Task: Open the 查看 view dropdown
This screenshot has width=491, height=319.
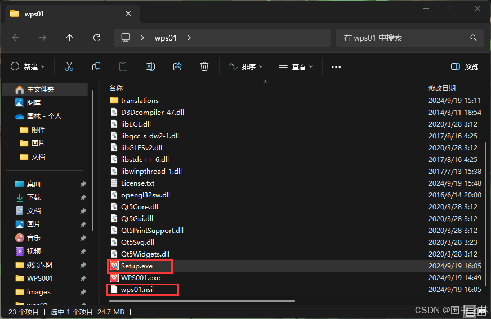Action: 296,66
